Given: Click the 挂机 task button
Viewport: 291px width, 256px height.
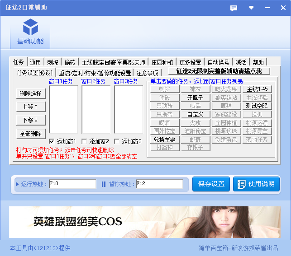Looking at the screenshot, I should [257, 114].
